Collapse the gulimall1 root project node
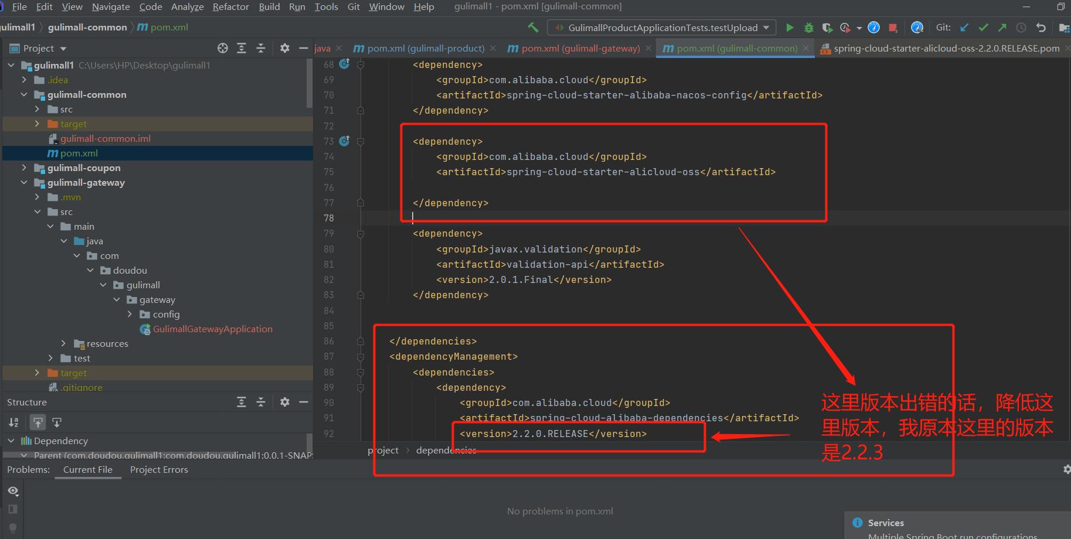The height and width of the screenshot is (539, 1071). (x=11, y=65)
